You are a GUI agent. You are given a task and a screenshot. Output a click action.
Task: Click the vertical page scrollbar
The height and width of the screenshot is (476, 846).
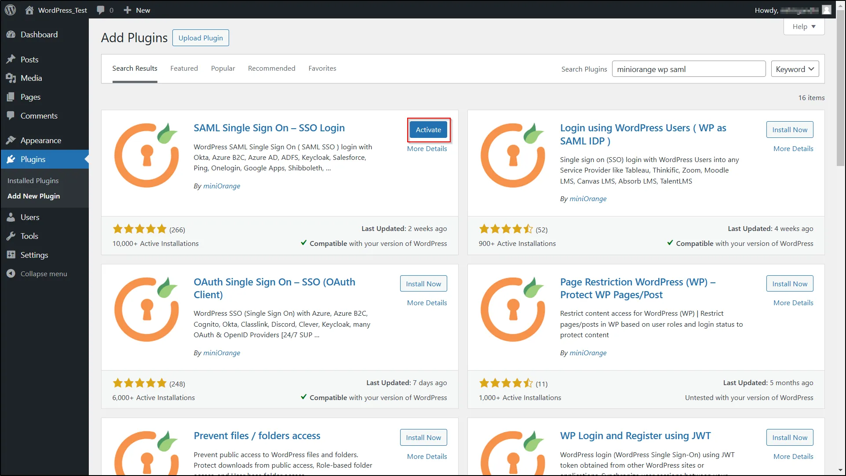pos(840,88)
